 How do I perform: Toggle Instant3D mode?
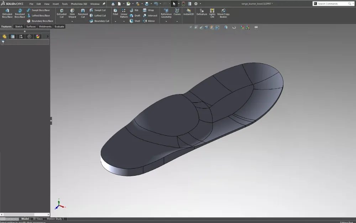tap(188, 12)
